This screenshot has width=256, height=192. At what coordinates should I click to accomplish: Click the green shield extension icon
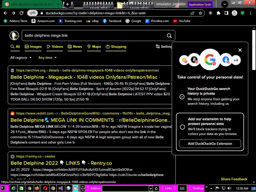tap(242, 13)
